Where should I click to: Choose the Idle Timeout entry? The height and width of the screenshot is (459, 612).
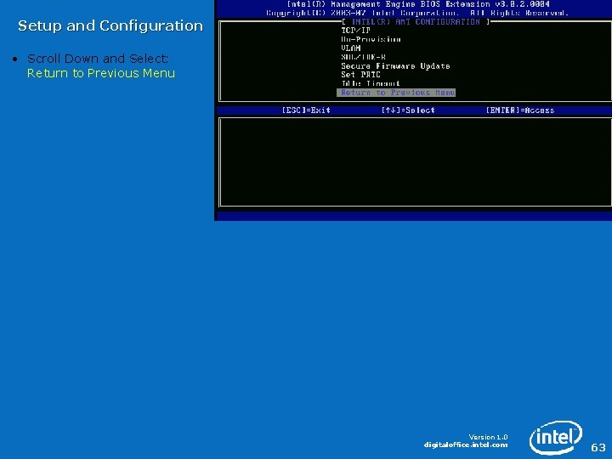pyautogui.click(x=371, y=83)
